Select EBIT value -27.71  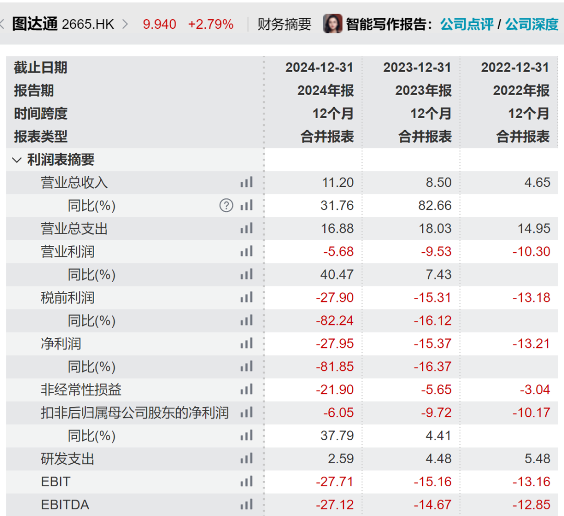click(335, 482)
